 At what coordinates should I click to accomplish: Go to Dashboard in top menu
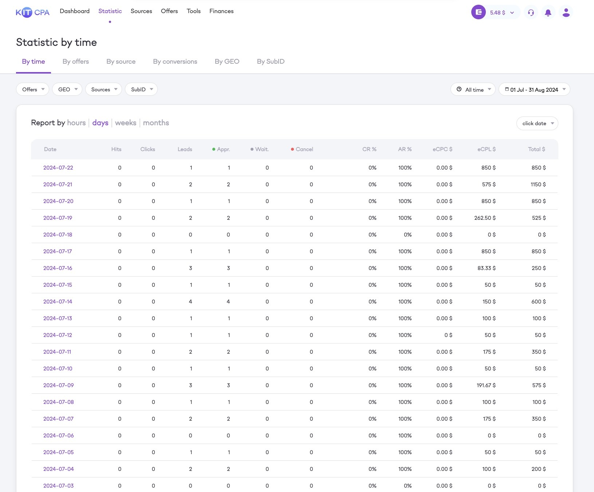(x=75, y=11)
